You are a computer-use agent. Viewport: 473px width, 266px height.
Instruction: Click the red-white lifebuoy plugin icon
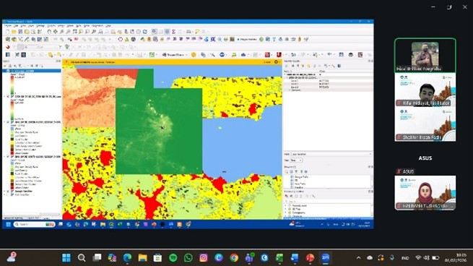coord(121,39)
